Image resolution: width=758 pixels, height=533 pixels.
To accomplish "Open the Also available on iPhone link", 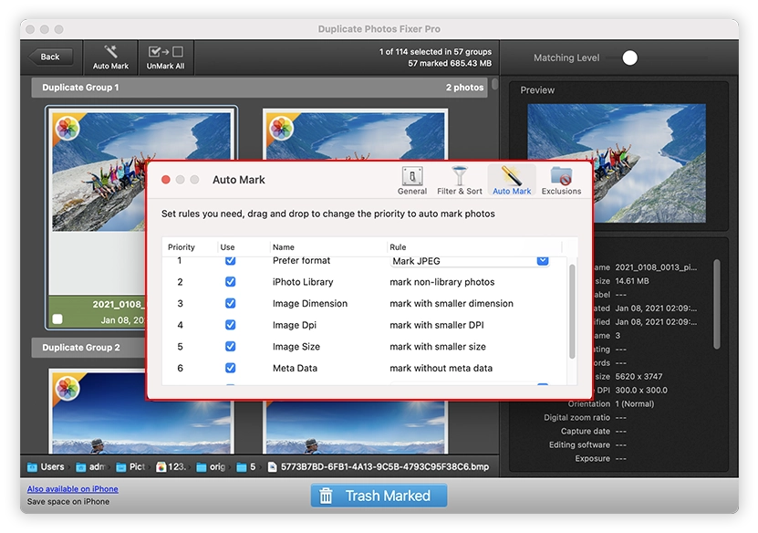I will (x=72, y=489).
